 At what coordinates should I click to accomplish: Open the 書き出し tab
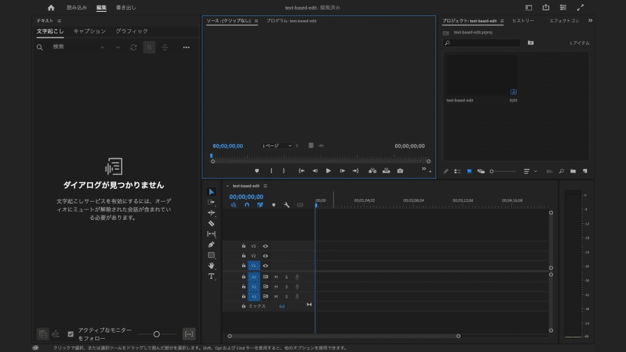[126, 8]
